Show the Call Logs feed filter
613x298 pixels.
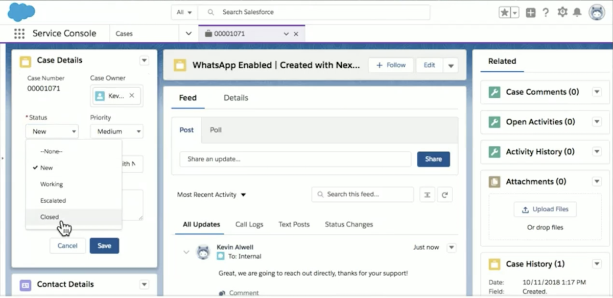point(249,224)
